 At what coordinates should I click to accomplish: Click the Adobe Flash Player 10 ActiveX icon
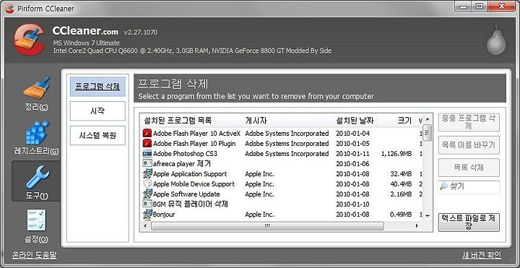pyautogui.click(x=147, y=134)
